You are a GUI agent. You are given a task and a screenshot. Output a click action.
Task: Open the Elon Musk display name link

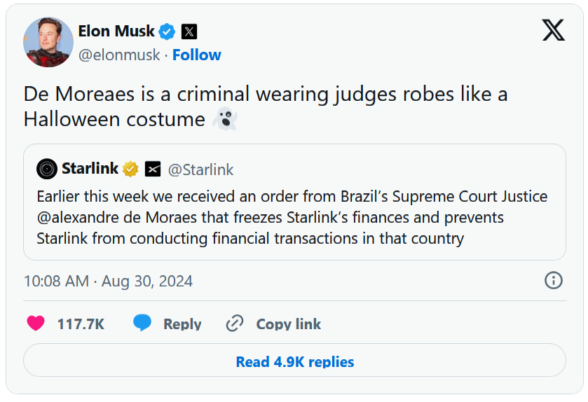[x=116, y=32]
